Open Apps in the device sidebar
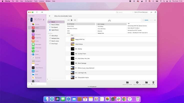 click(37, 71)
